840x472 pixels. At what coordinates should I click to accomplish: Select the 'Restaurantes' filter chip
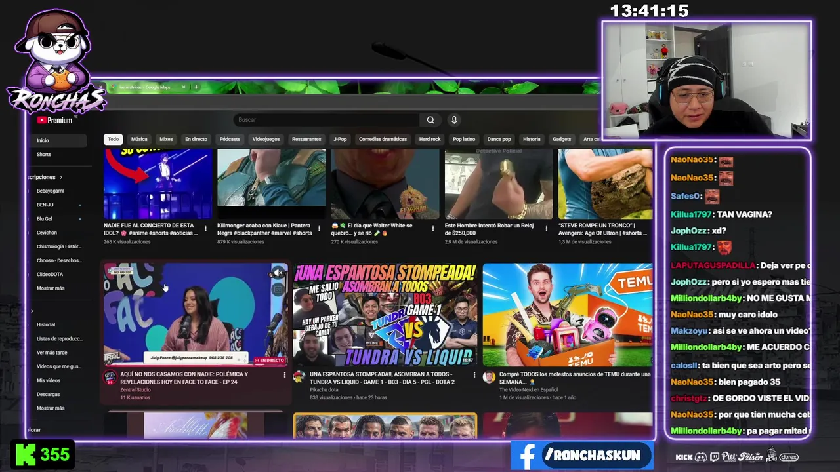pyautogui.click(x=306, y=139)
